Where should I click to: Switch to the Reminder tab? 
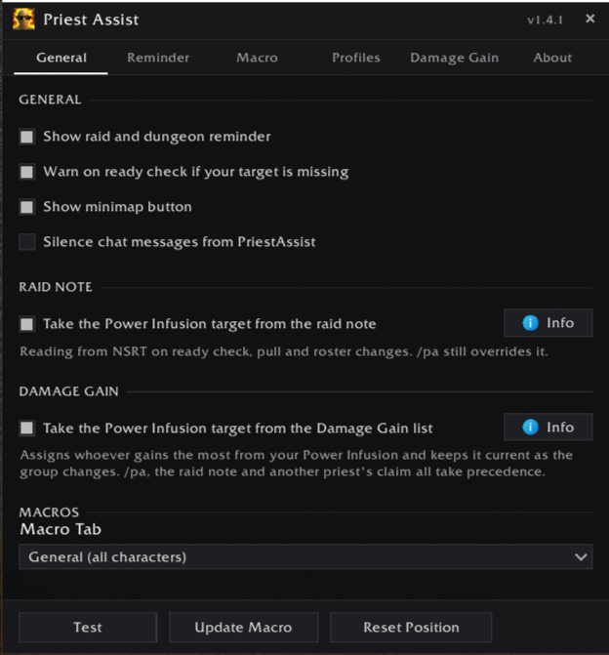pos(158,58)
